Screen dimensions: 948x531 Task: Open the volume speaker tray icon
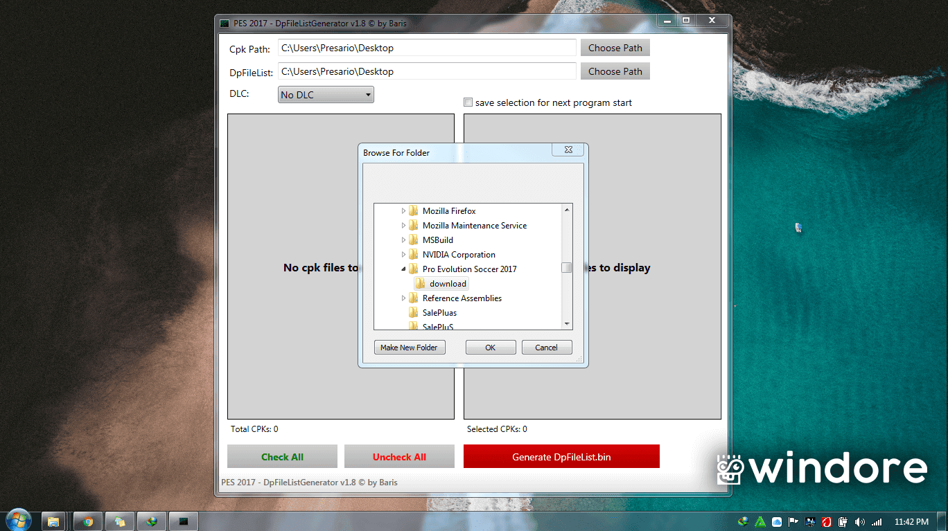pos(860,521)
